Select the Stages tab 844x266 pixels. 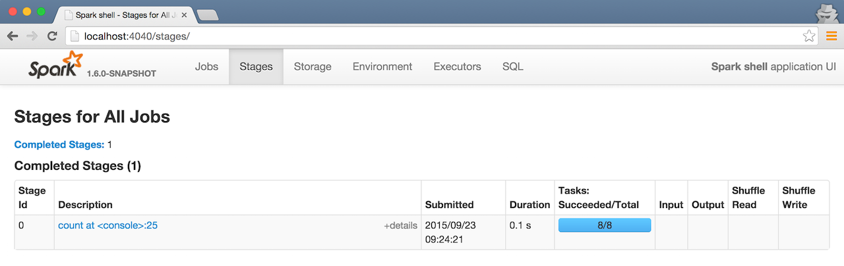256,66
